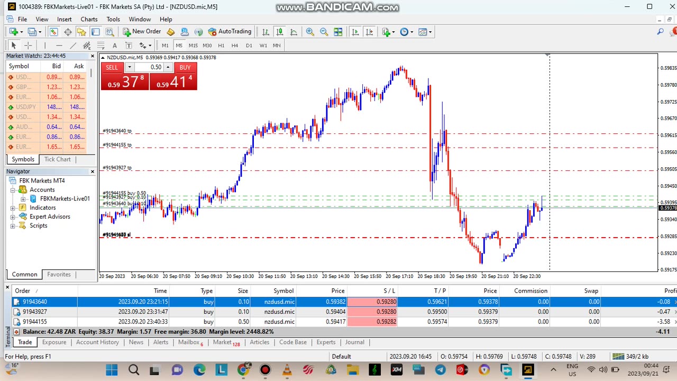The height and width of the screenshot is (381, 677).
Task: Open the Mailbox terminal tab
Action: (x=190, y=342)
